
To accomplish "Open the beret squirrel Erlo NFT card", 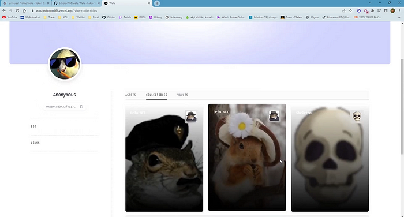I will 164,158.
